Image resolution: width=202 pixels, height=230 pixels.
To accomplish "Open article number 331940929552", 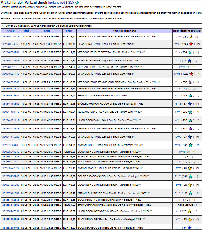I will tap(10, 96).
